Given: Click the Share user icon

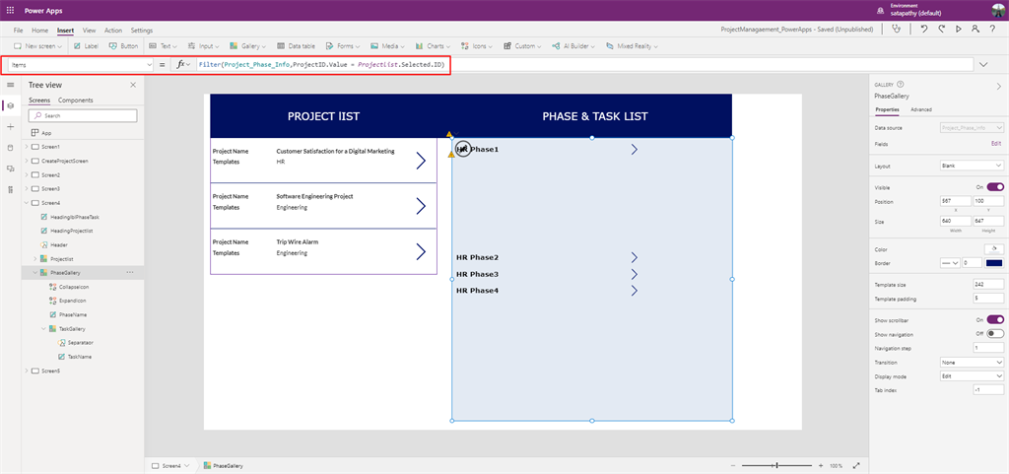Looking at the screenshot, I should (976, 31).
